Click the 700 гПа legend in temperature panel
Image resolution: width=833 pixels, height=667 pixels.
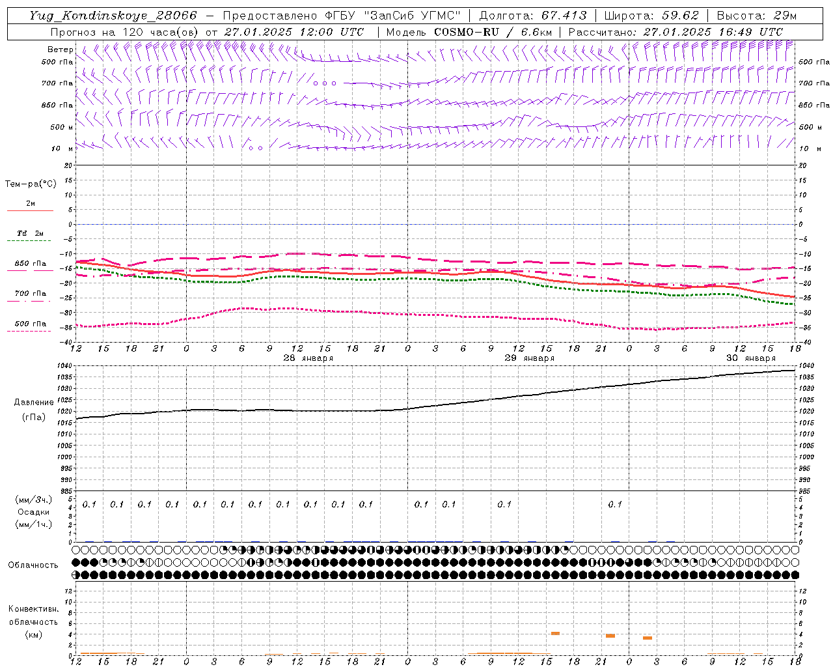click(31, 293)
